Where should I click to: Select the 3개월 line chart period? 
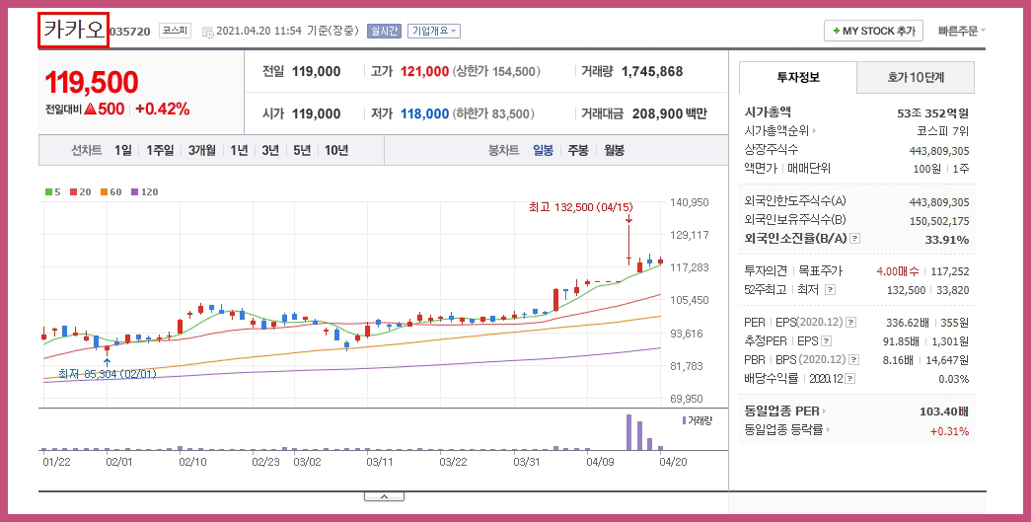coord(202,151)
